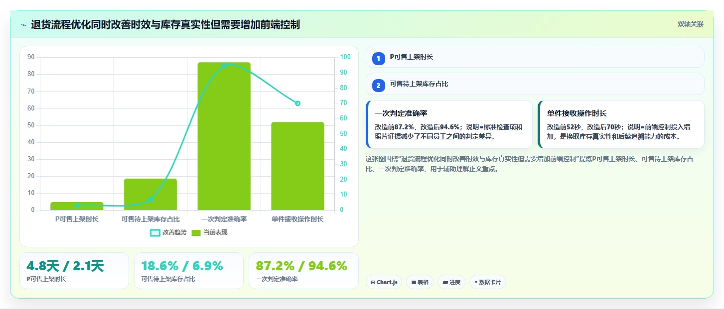
Task: Click the green bar for 单件接收操作时长
Action: point(297,166)
